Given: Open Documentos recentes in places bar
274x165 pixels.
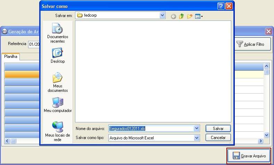Looking at the screenshot, I should pos(58,33).
